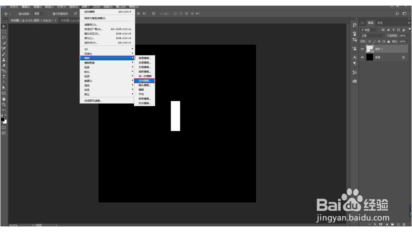Filter layers by adjustment layer icon

(388, 30)
